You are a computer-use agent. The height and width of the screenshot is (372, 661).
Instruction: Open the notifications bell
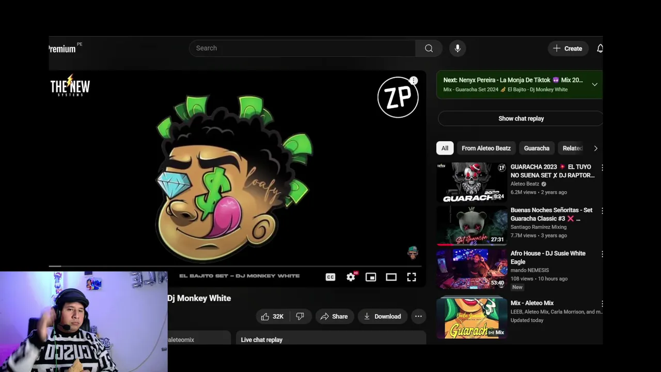point(600,48)
